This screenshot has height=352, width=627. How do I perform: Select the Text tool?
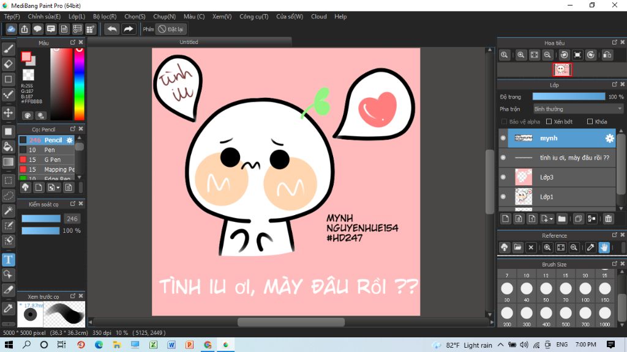click(9, 260)
